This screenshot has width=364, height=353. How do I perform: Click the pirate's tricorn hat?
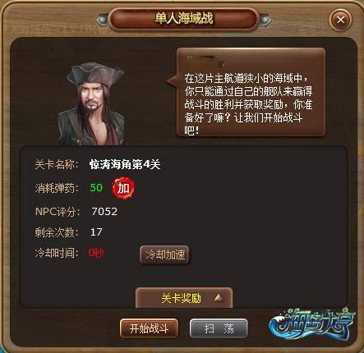tap(94, 73)
